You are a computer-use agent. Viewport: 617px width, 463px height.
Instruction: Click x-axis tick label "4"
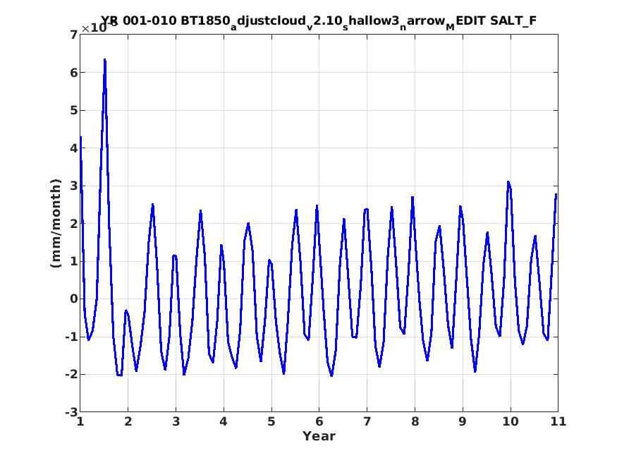[224, 421]
